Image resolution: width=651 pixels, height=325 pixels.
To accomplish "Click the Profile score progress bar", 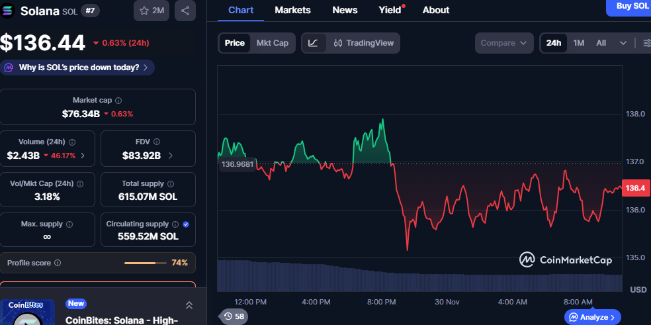I will (x=146, y=263).
